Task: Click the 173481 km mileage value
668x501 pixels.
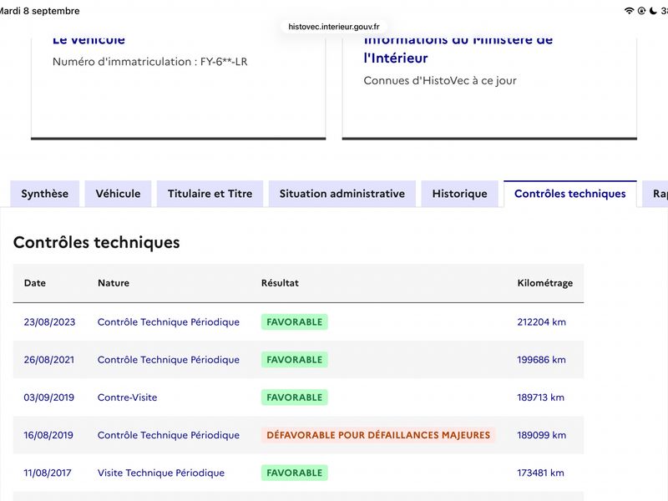Action: click(x=540, y=473)
